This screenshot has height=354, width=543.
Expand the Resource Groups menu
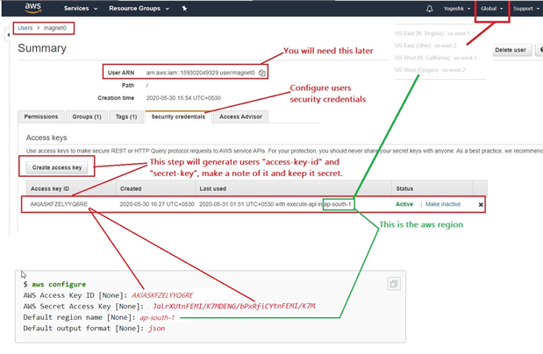point(139,8)
